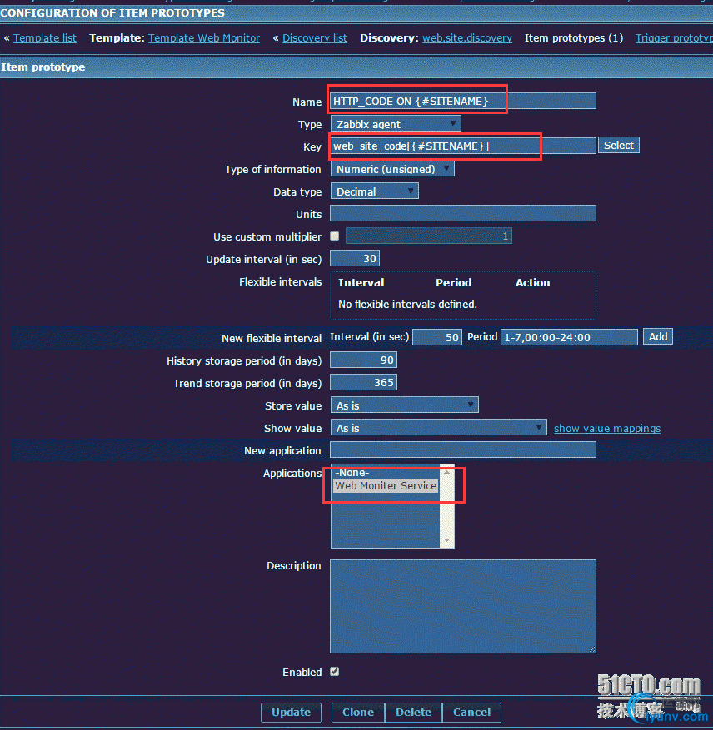Viewport: 713px width, 730px height.
Task: Open the web.site.discovery discovery link
Action: point(467,38)
